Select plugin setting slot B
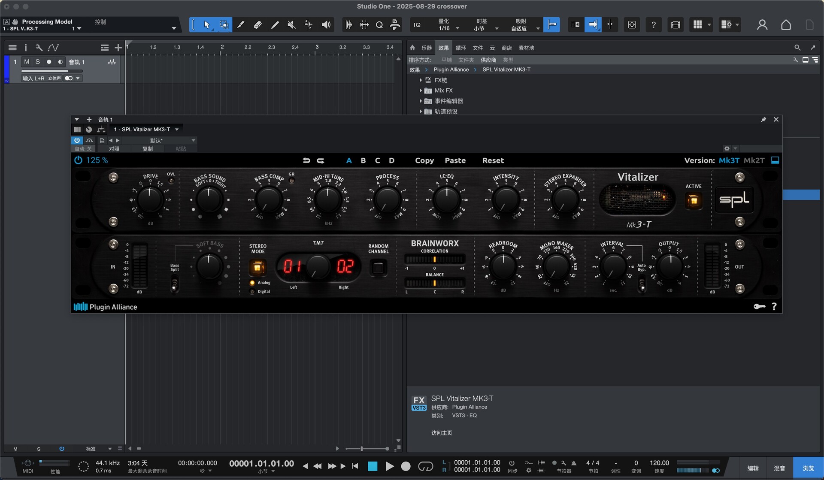The height and width of the screenshot is (480, 824). pos(363,160)
